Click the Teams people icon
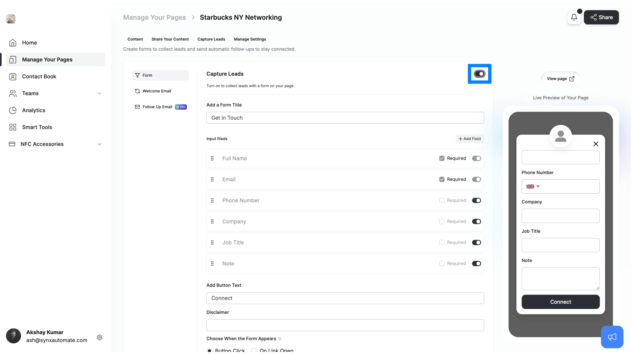The height and width of the screenshot is (355, 631). (x=13, y=94)
